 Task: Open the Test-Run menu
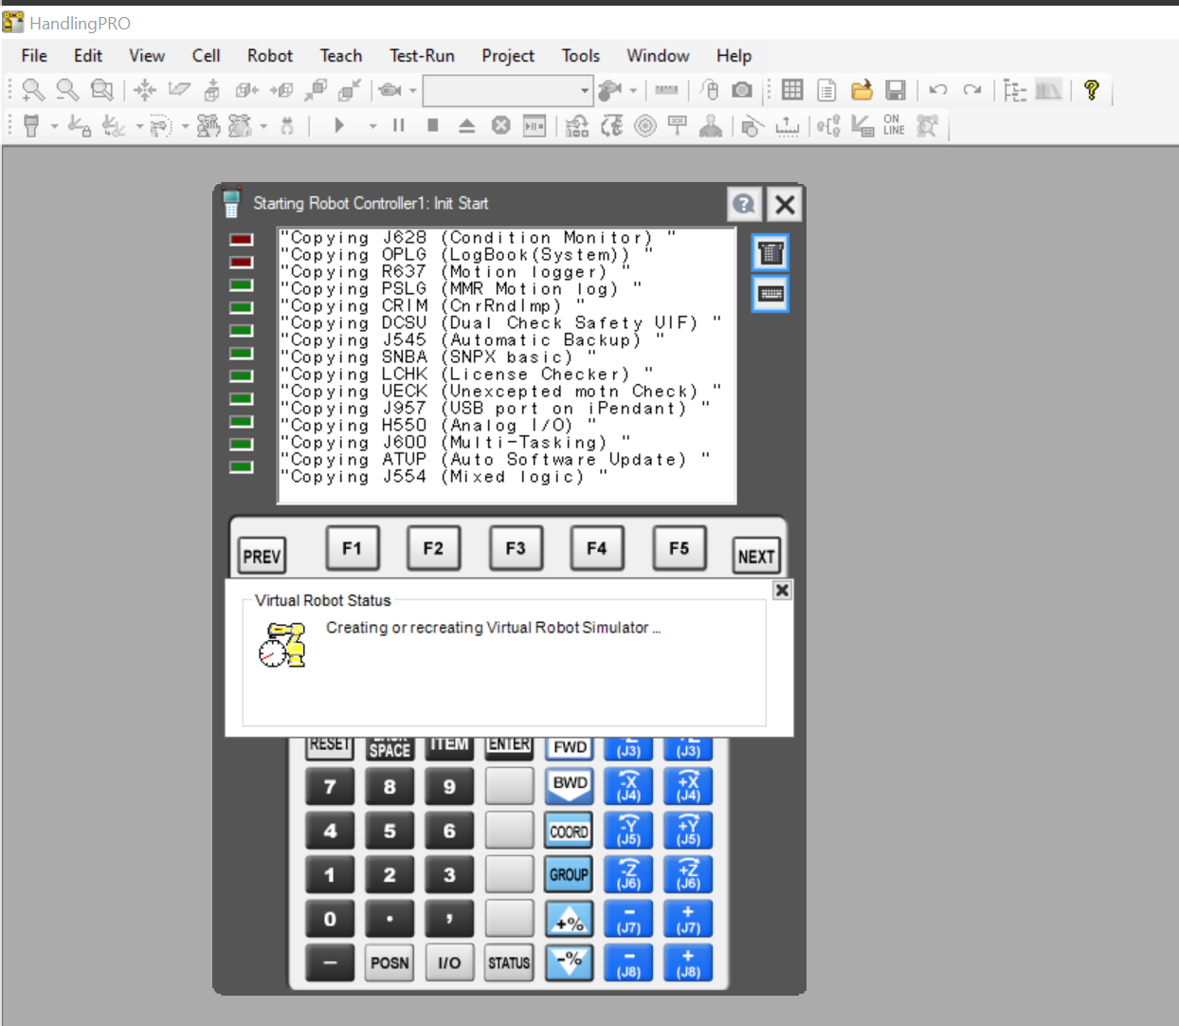point(422,56)
